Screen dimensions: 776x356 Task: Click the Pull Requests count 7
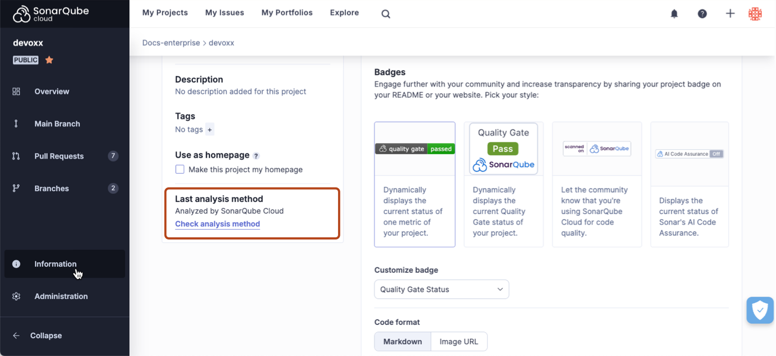pos(113,156)
